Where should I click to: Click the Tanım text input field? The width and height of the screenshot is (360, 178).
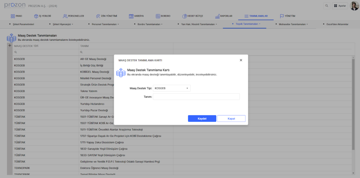[x=196, y=97]
